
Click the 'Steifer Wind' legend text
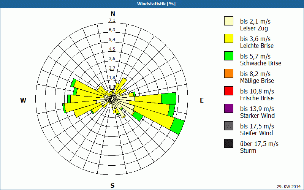coord(256,133)
